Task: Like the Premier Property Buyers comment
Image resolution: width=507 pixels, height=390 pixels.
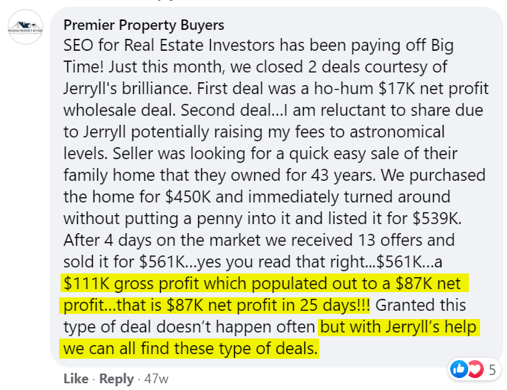Action: (76, 379)
